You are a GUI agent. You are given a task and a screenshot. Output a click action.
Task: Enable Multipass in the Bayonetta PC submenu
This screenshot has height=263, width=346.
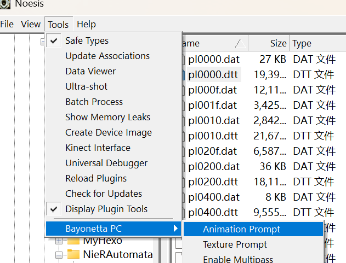coord(237,259)
